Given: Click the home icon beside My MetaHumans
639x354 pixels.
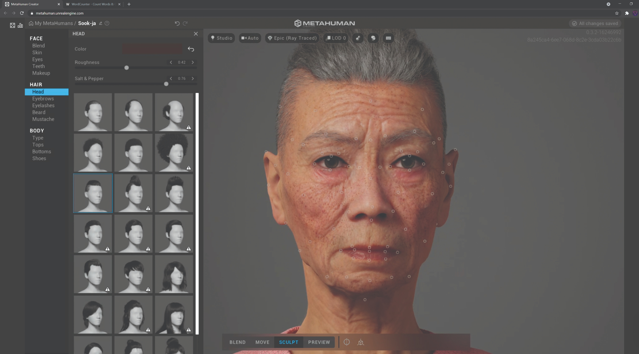Looking at the screenshot, I should click(x=31, y=23).
